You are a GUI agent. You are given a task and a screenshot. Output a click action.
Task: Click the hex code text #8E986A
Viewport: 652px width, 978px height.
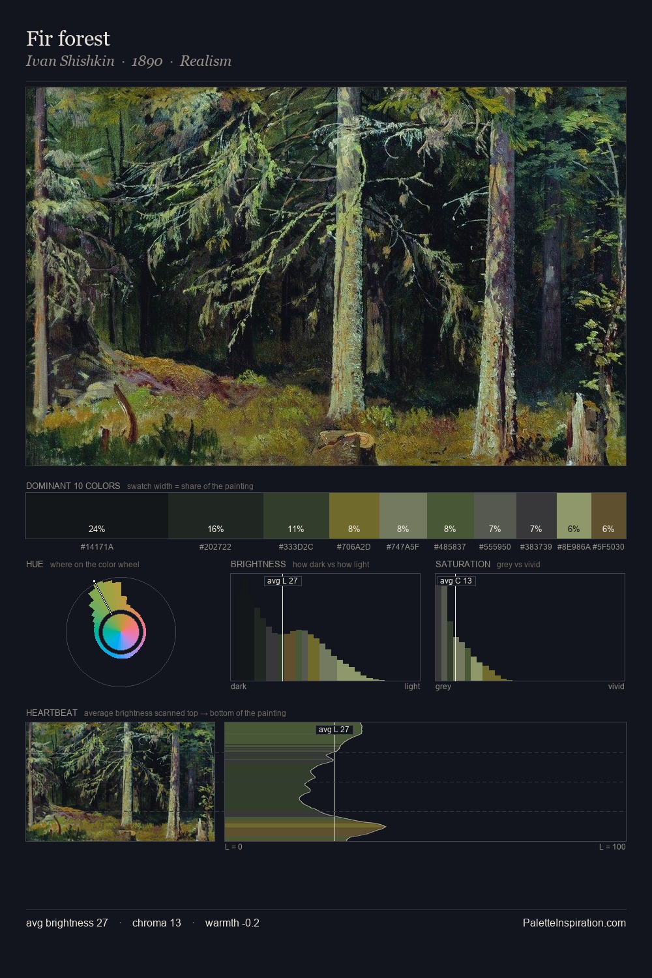[574, 547]
